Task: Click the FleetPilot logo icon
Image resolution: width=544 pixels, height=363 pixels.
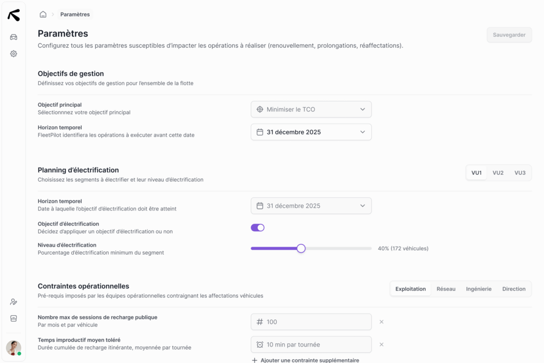Action: click(14, 15)
